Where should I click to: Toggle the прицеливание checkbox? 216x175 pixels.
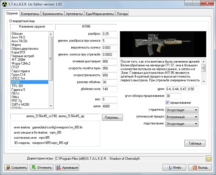point(167,103)
